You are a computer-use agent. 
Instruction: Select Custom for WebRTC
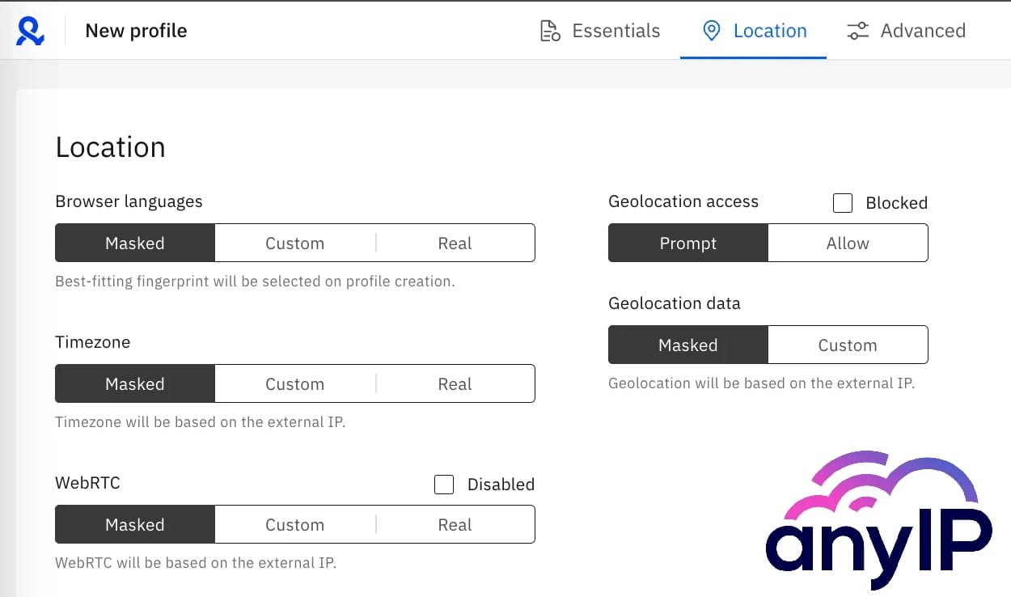[294, 524]
